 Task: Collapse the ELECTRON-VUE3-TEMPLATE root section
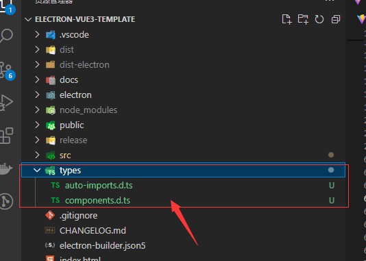pos(28,19)
